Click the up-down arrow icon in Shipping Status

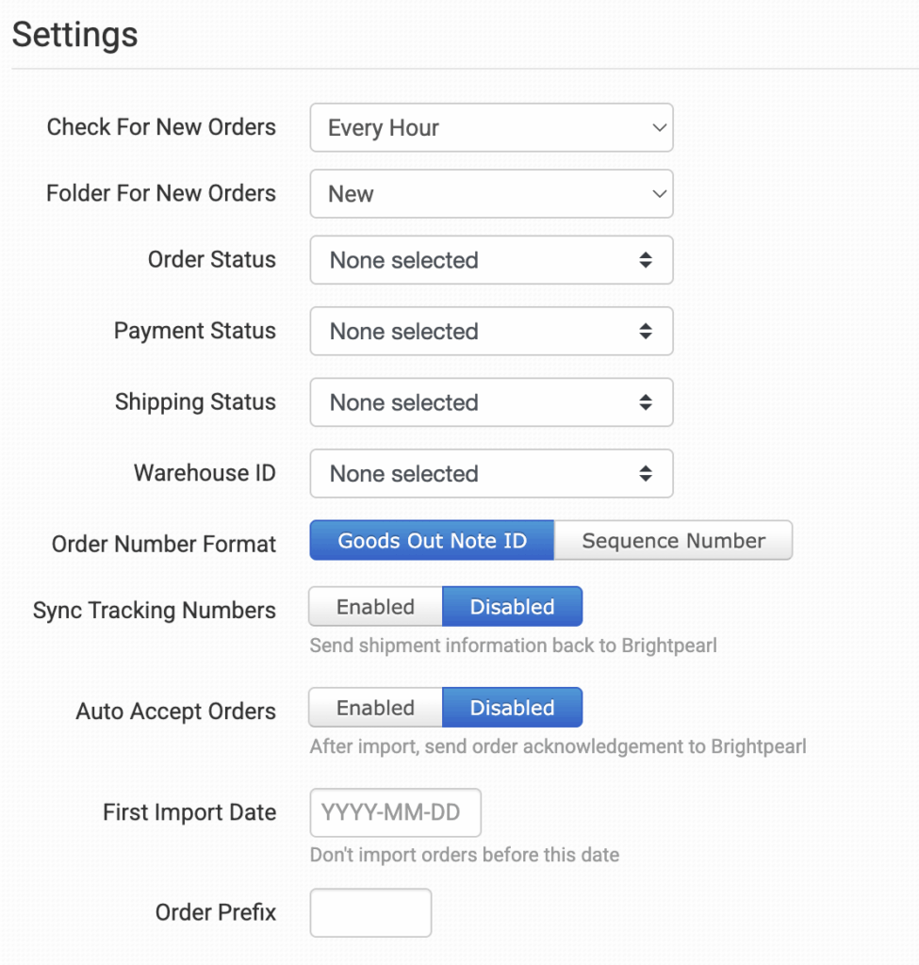point(645,402)
